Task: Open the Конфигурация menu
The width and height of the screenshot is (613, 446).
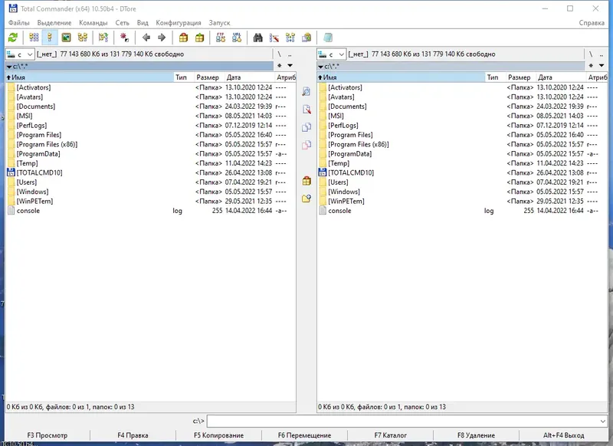Action: point(179,23)
